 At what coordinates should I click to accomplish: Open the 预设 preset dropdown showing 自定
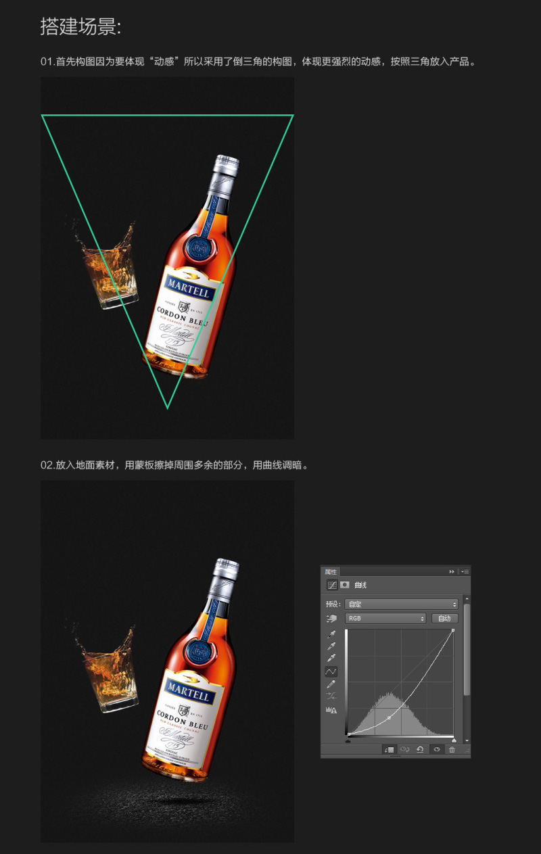pos(402,604)
